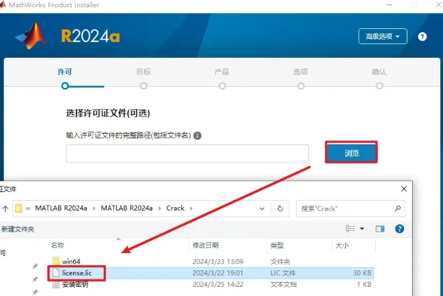Sort by 大小 column header
This screenshot has width=443, height=296.
[342, 245]
